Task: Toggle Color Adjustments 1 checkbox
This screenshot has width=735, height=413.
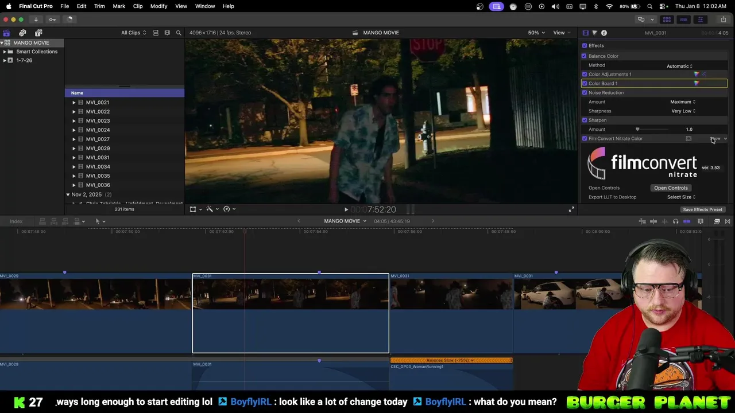Action: point(585,74)
